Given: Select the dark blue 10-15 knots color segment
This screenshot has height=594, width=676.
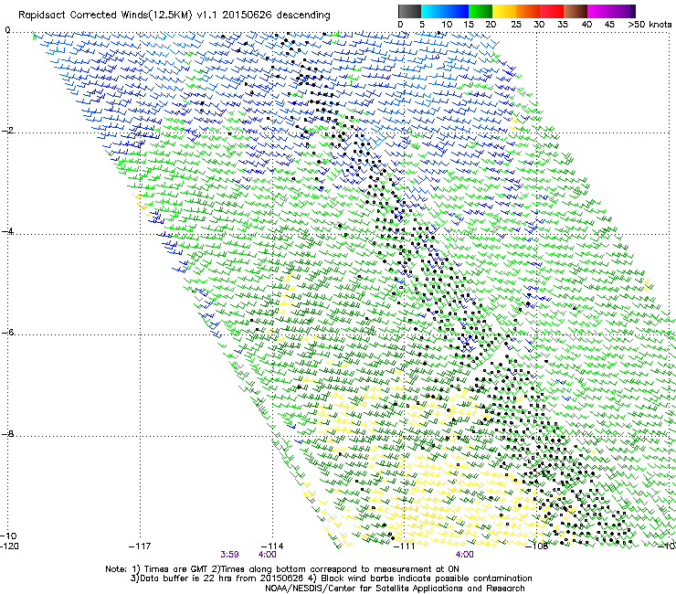Looking at the screenshot, I should 457,11.
